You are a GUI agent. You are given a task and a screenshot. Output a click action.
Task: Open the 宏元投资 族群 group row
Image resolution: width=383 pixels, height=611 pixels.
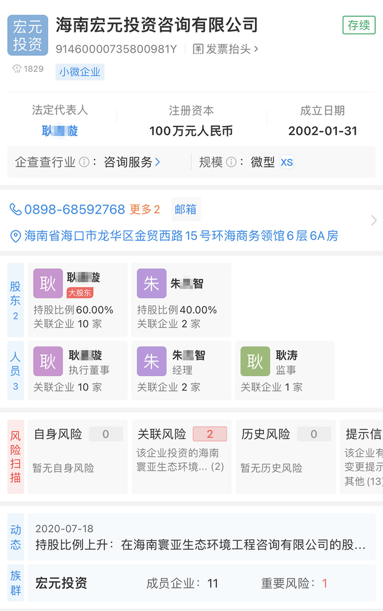(x=202, y=583)
